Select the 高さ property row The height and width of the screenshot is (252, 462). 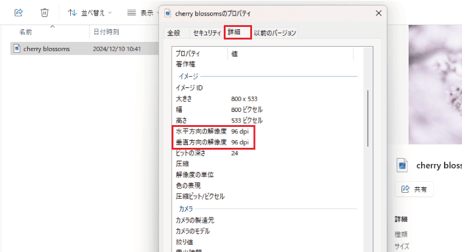181,120
